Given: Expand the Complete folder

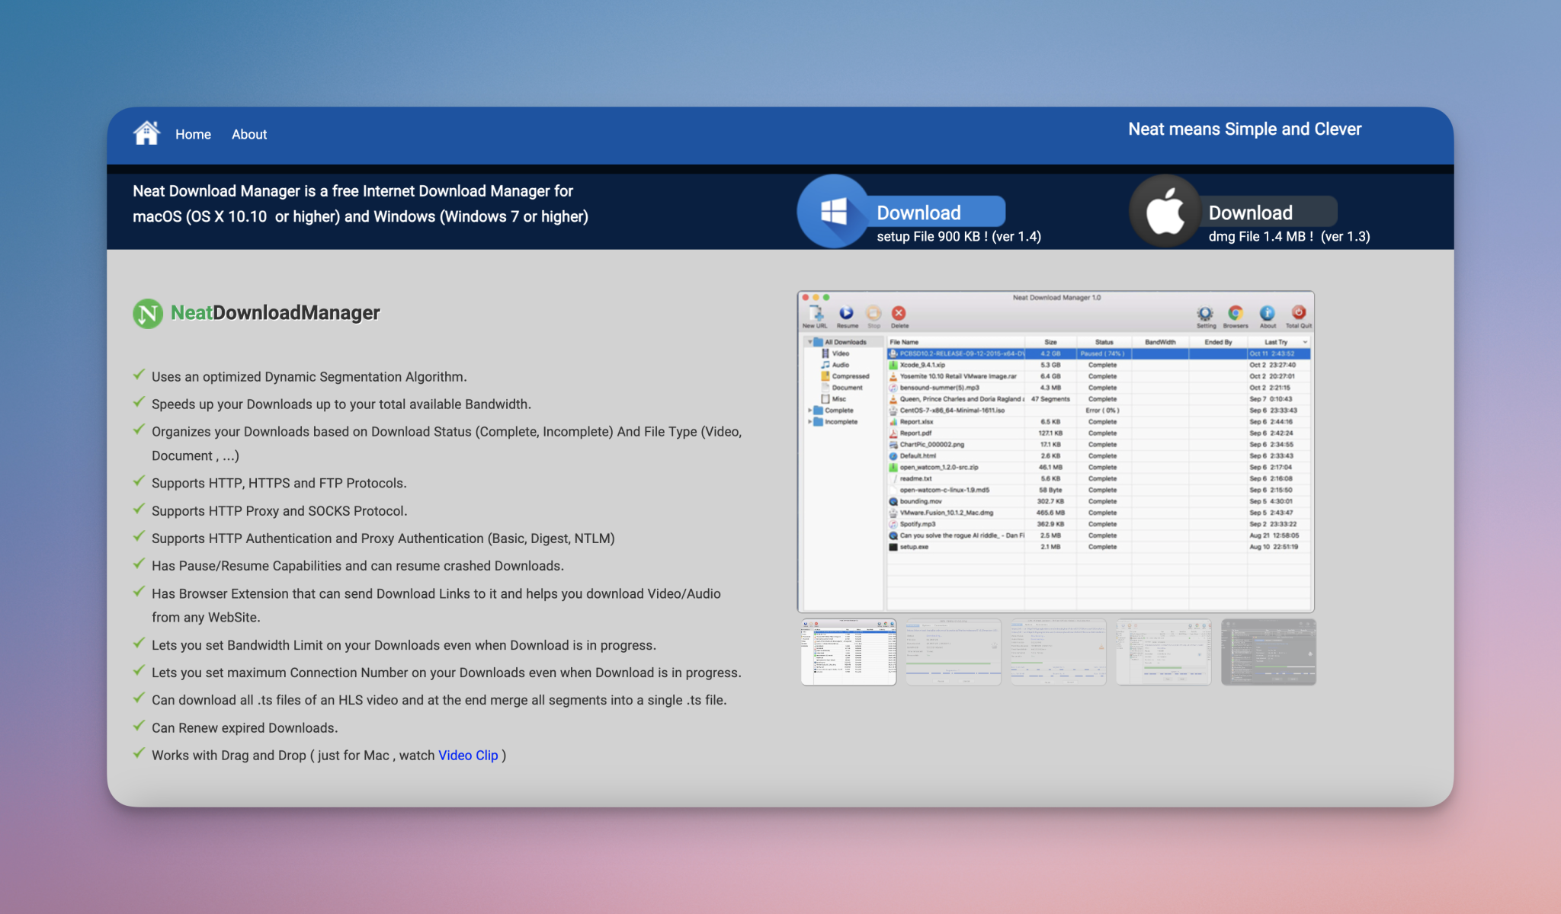Looking at the screenshot, I should [x=809, y=411].
